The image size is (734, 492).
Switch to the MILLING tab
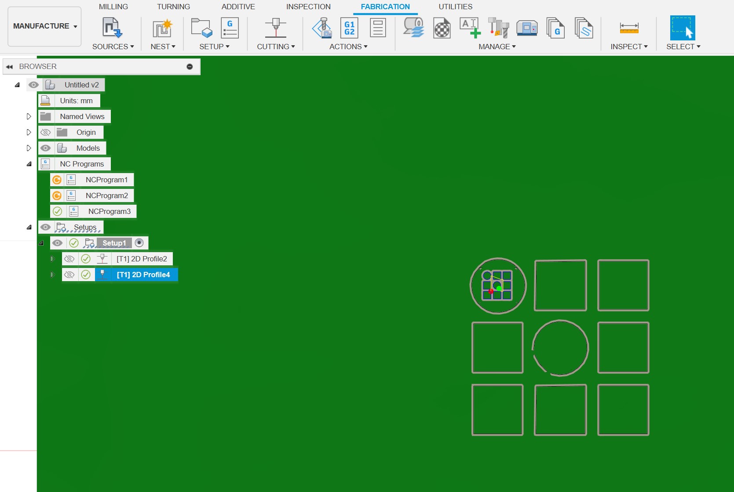click(x=113, y=7)
